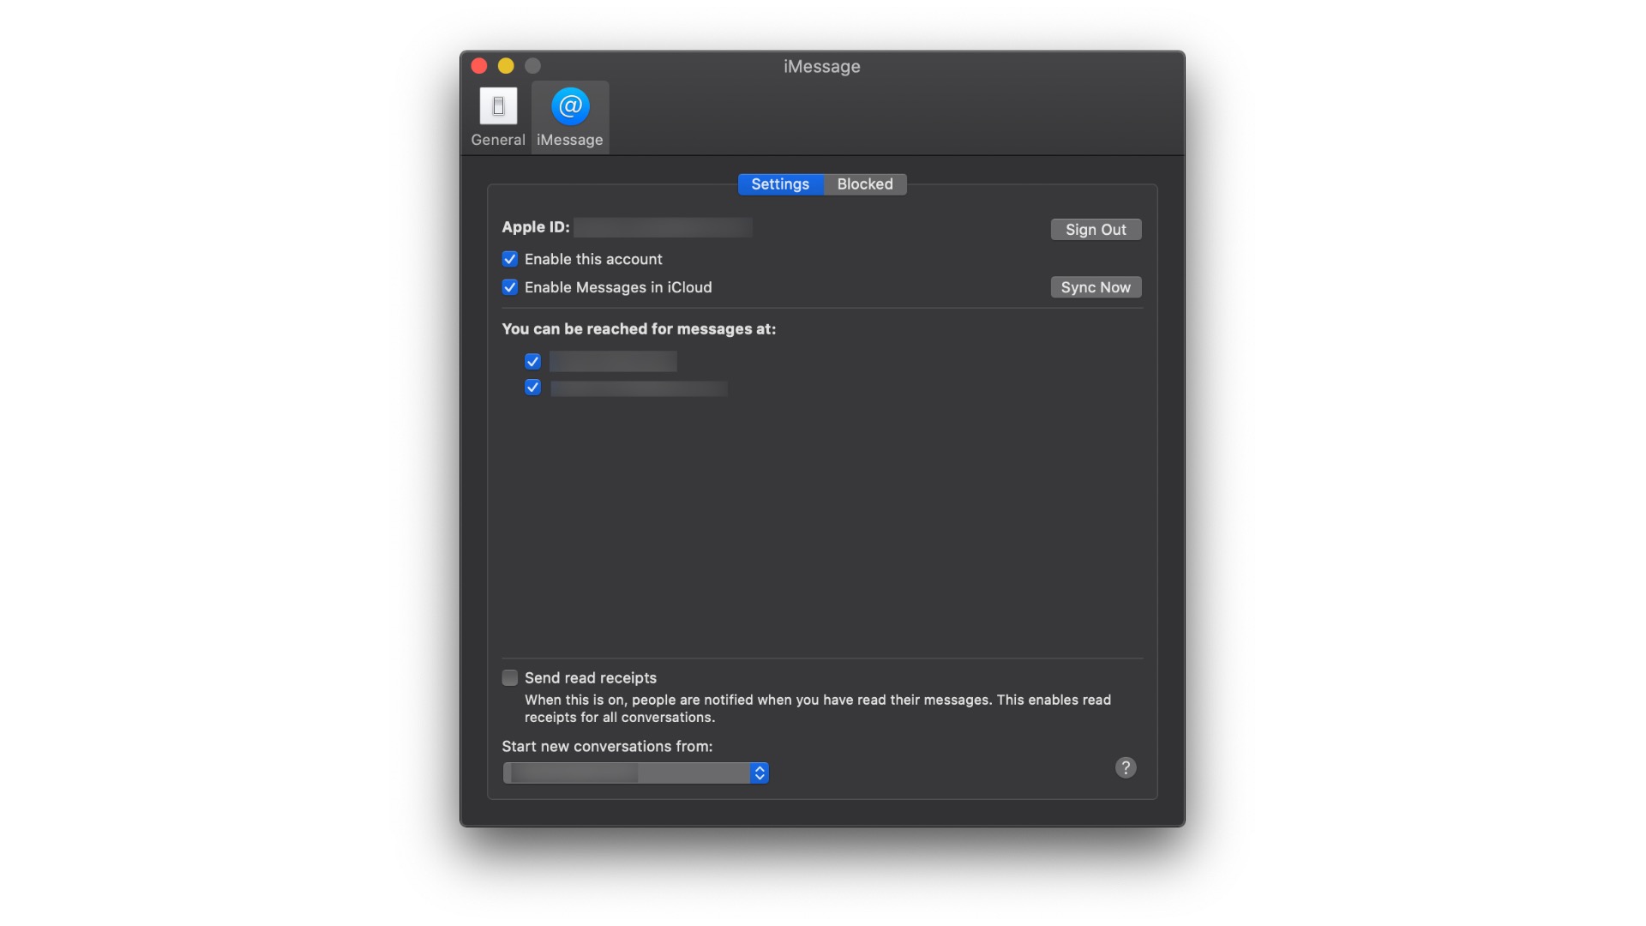Uncheck Enable this account

(510, 259)
